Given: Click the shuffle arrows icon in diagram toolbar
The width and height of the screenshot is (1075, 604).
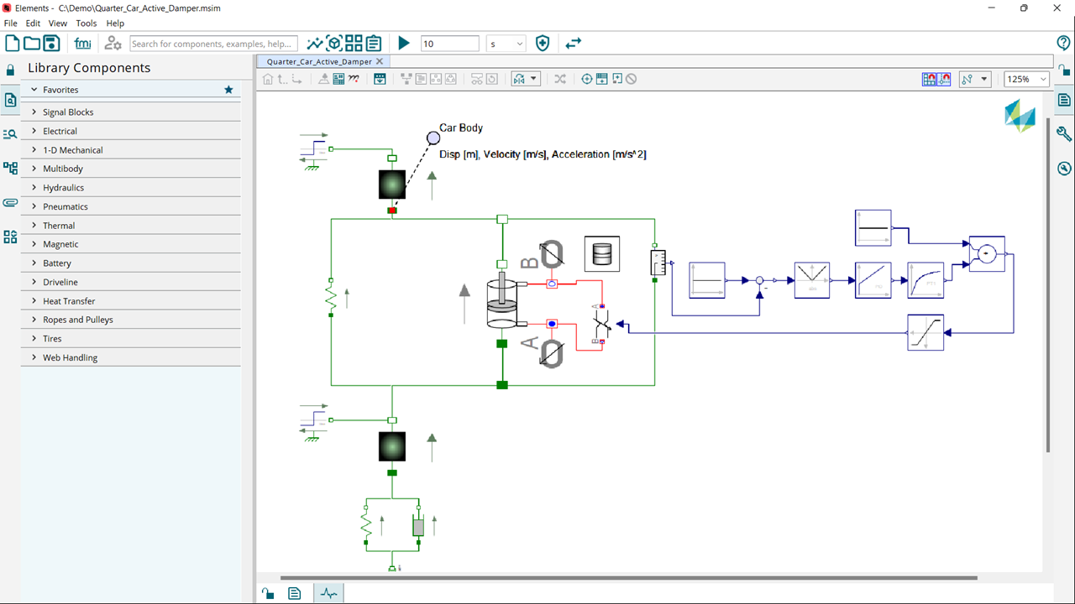Looking at the screenshot, I should click(560, 79).
